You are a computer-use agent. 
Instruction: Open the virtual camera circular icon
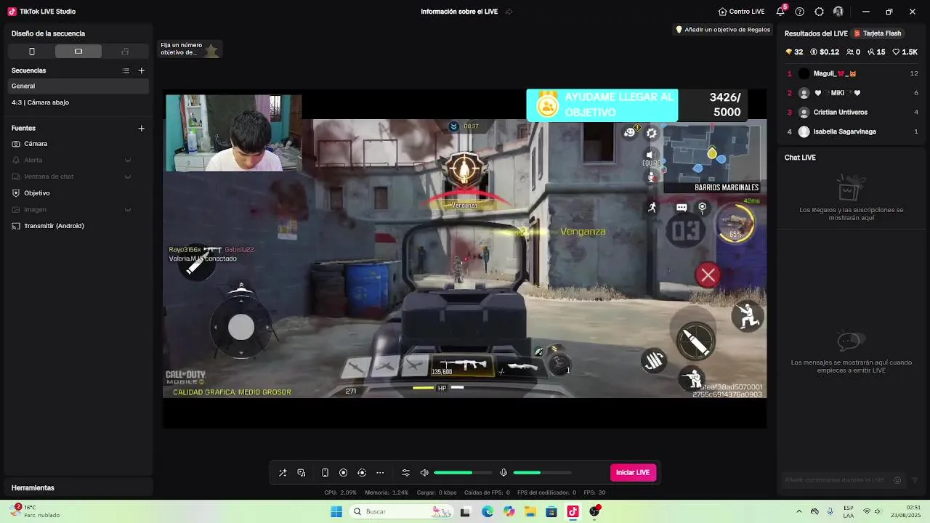click(x=362, y=473)
